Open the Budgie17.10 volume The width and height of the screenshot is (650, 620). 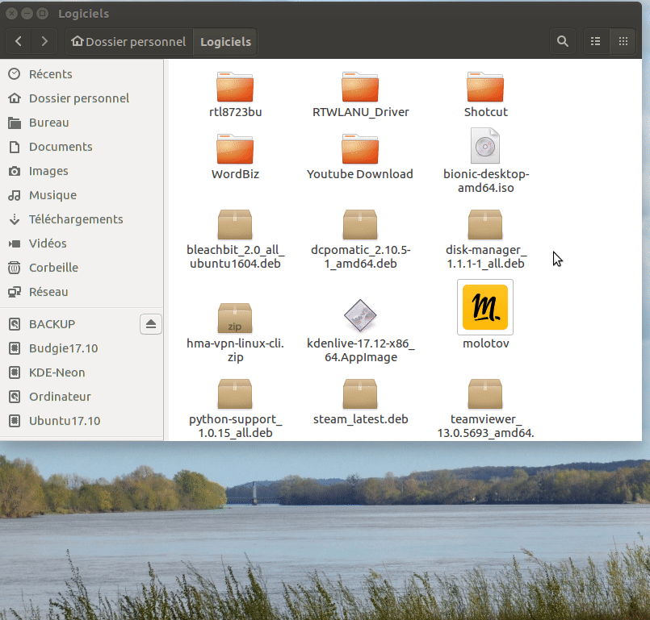pyautogui.click(x=82, y=348)
